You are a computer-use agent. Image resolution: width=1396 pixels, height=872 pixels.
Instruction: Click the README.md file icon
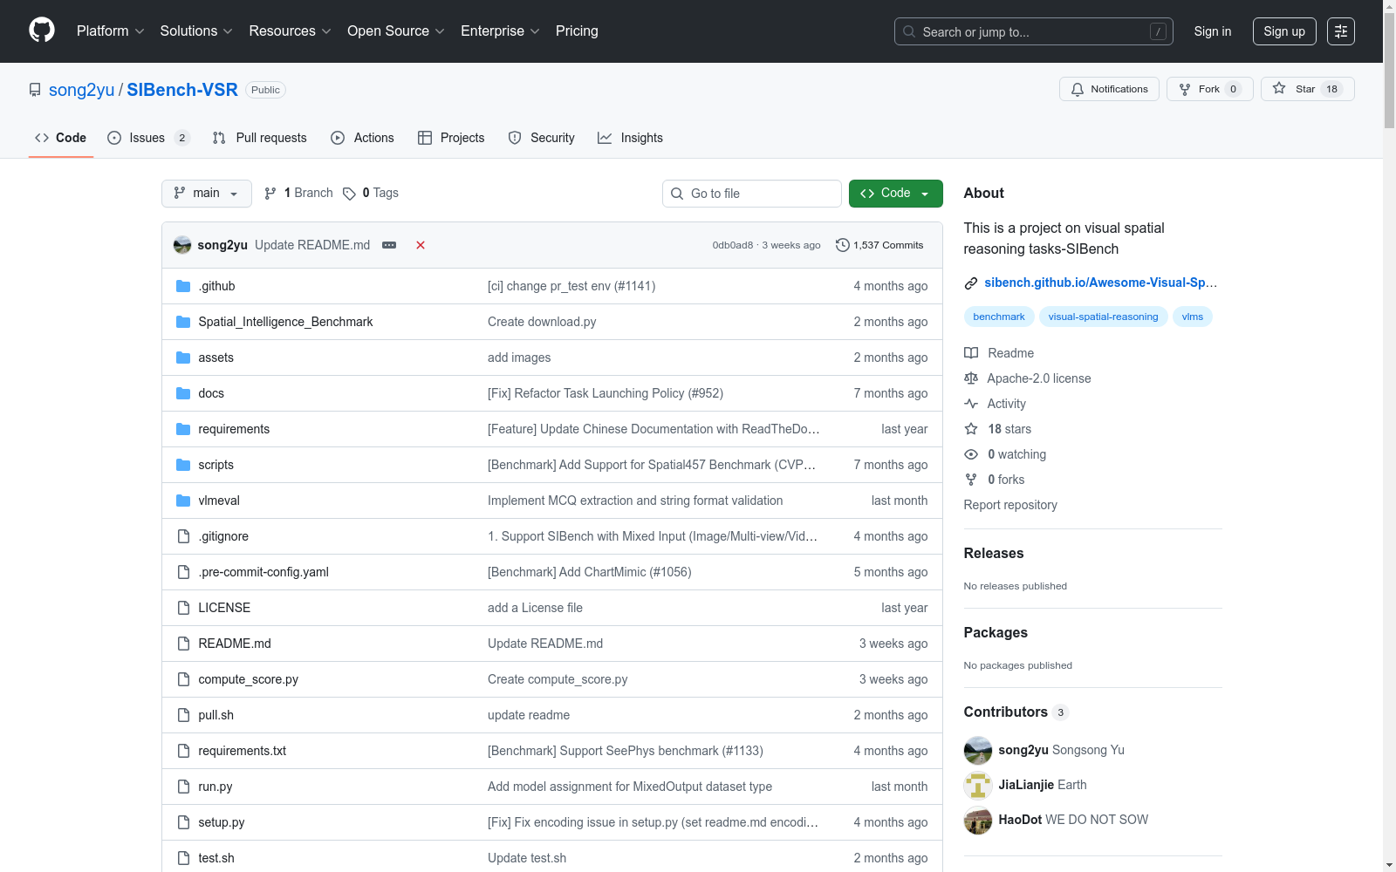tap(183, 644)
